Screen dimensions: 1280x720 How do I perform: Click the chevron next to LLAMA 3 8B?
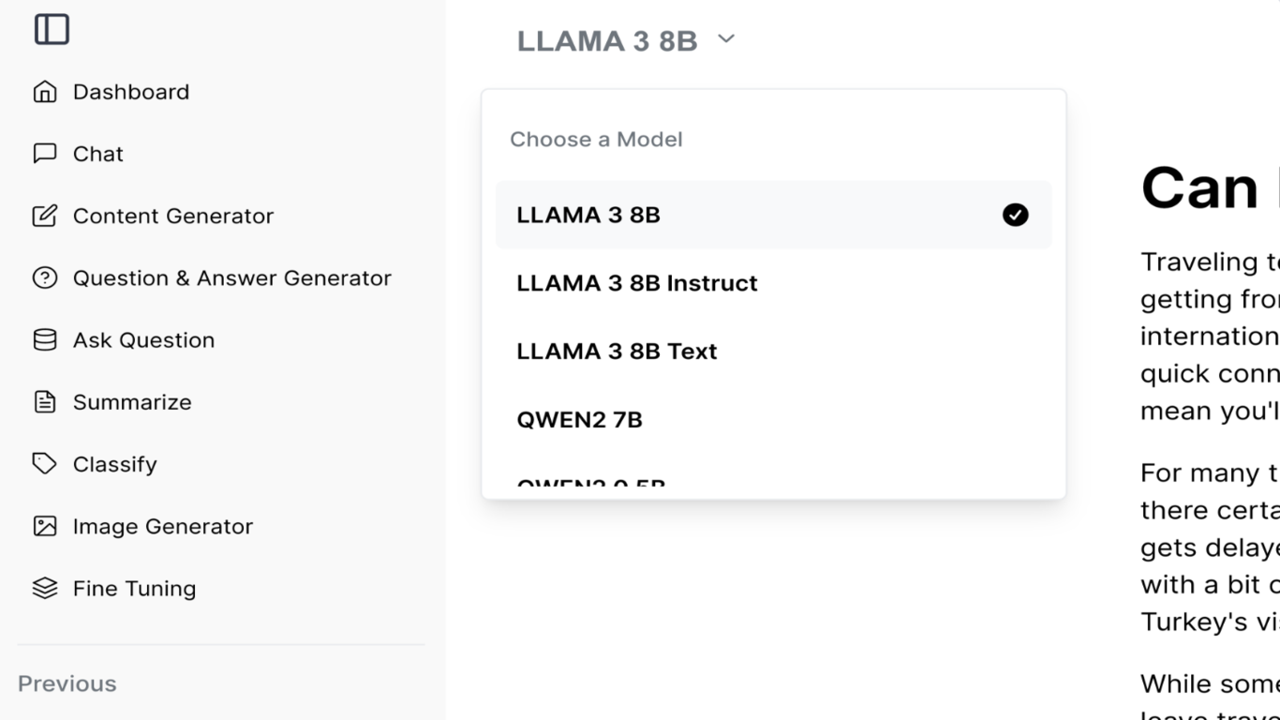click(x=726, y=39)
